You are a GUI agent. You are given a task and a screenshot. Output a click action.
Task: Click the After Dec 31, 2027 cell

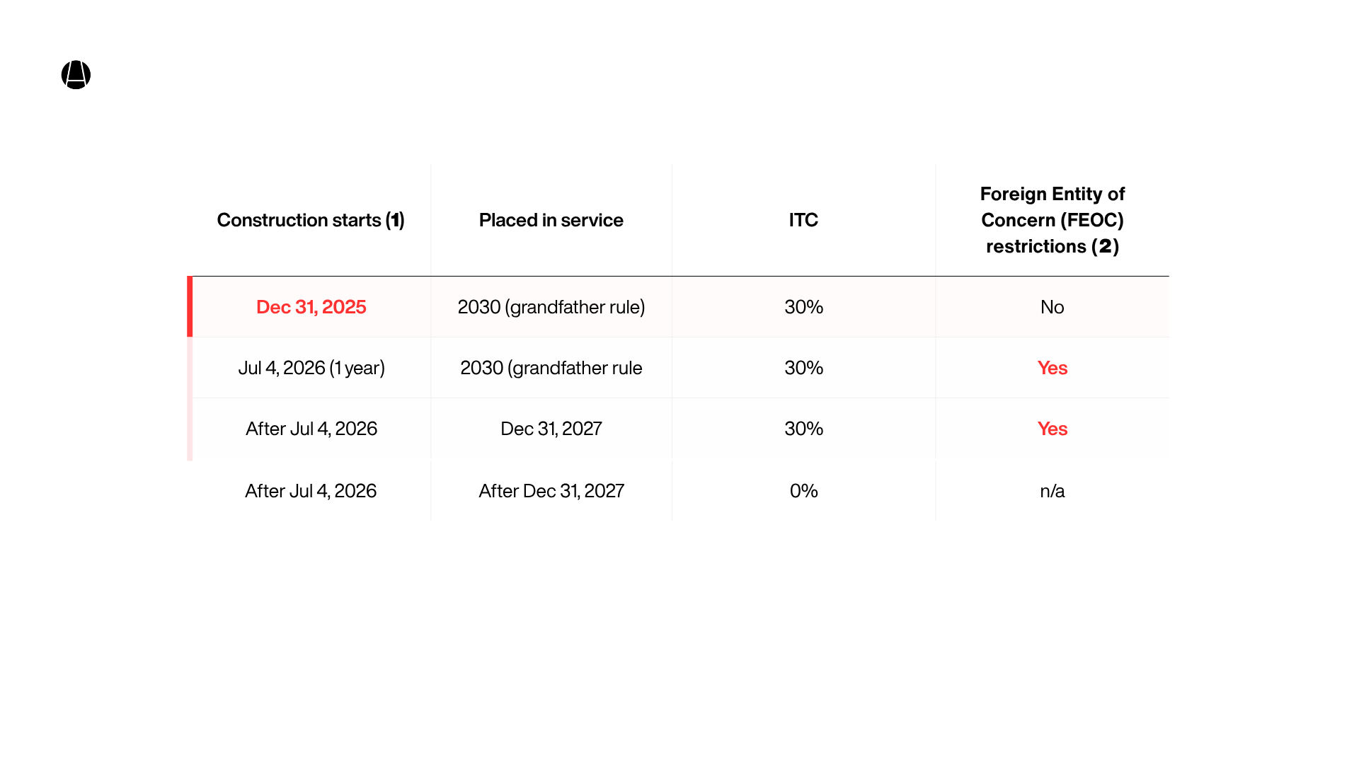tap(551, 491)
